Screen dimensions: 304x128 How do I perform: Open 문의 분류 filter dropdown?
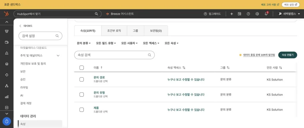84,43
